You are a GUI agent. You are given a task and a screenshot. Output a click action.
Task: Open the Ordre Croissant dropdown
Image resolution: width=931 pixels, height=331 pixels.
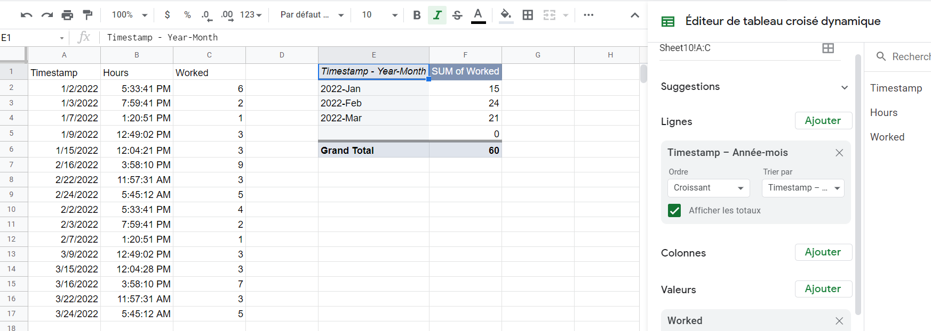(709, 188)
